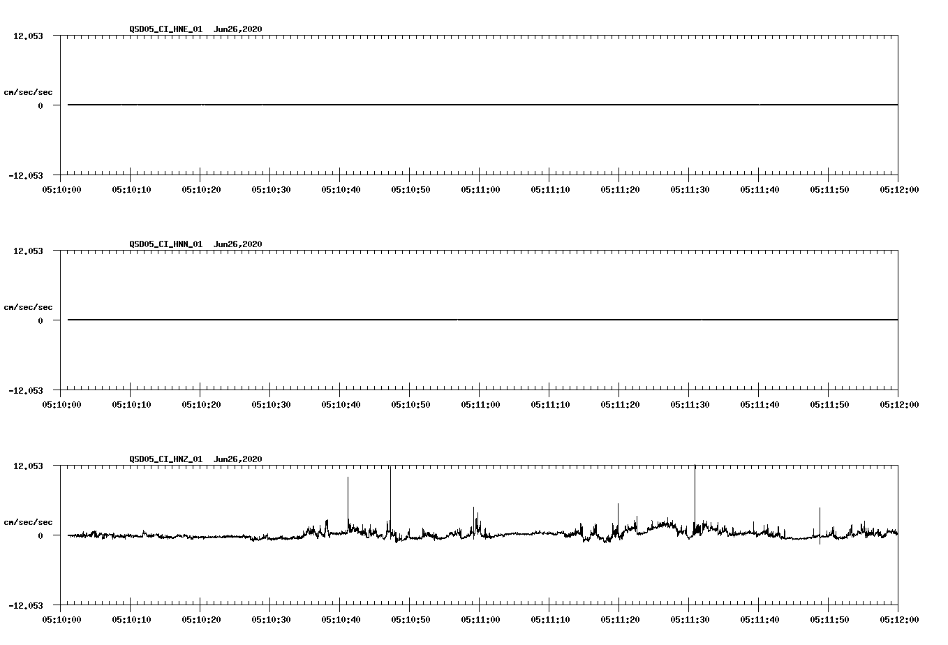
Task: Click the QSD05_CI_HNZ_01 plot title
Action: click(x=166, y=459)
